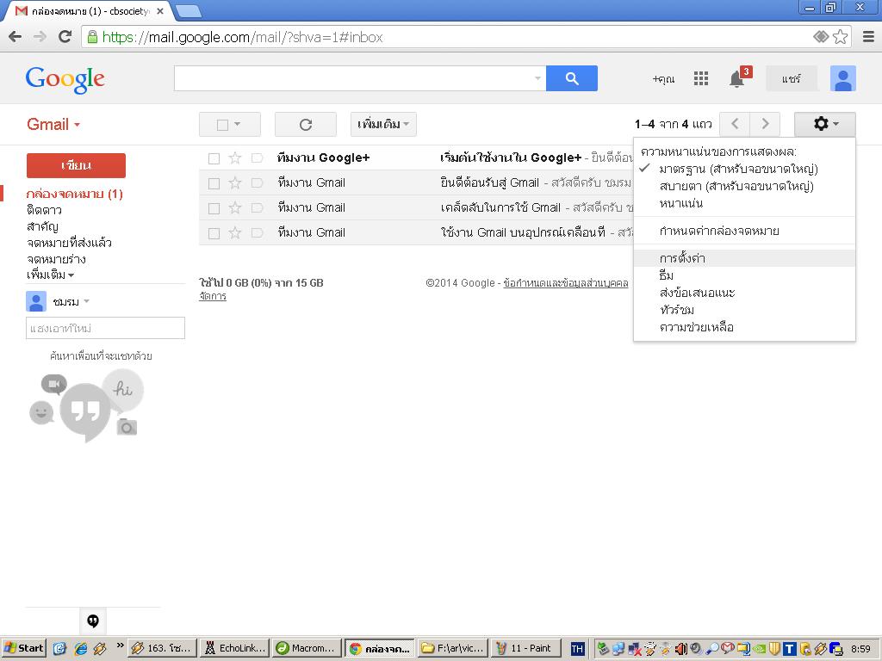Open the EchoLink taskbar item
Image resolution: width=882 pixels, height=661 pixels.
[234, 648]
